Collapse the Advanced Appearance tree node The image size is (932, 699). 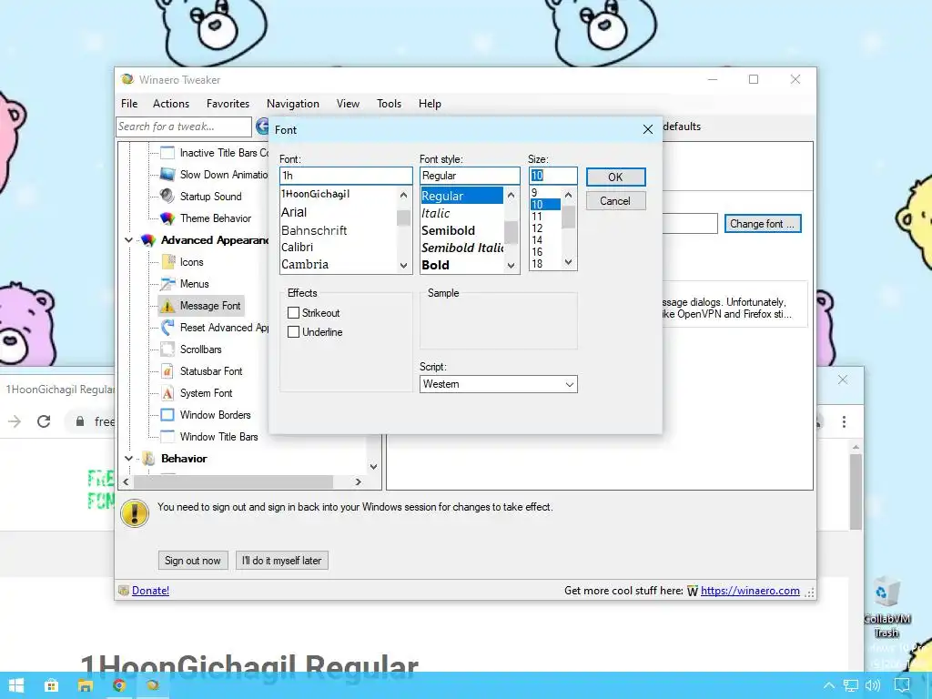click(x=128, y=240)
